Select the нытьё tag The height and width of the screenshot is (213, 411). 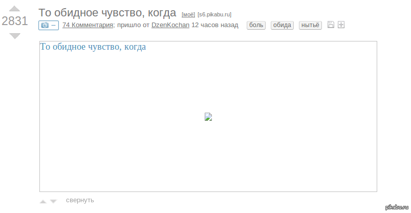click(x=310, y=25)
